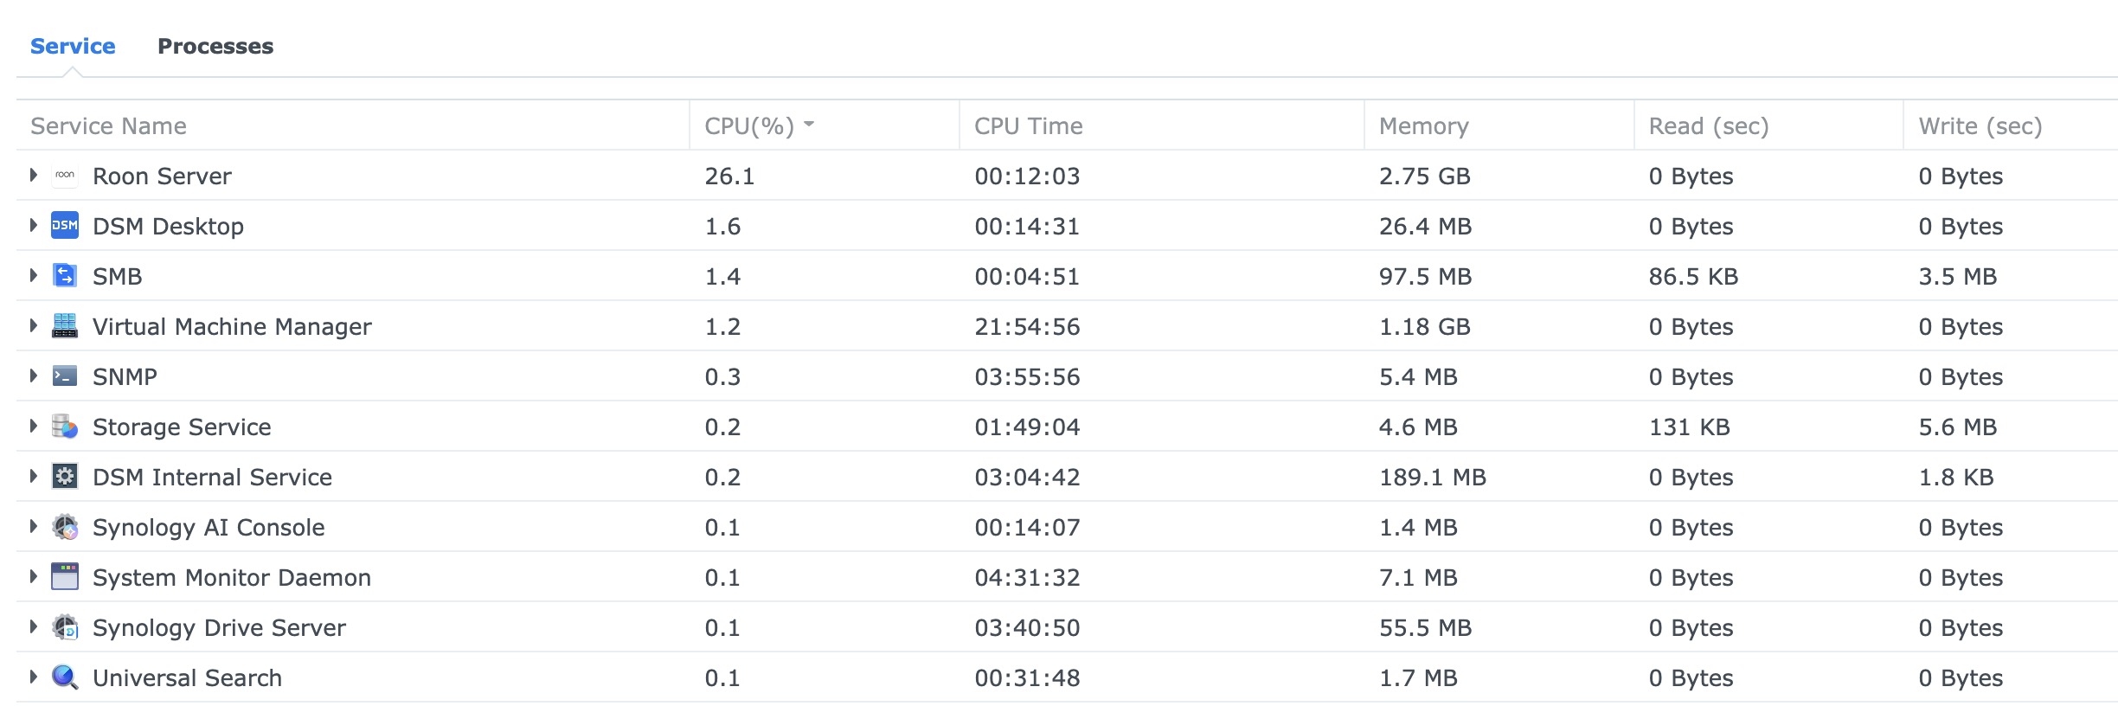Image resolution: width=2118 pixels, height=706 pixels.
Task: Click the SNMP terminal icon
Action: pos(65,376)
